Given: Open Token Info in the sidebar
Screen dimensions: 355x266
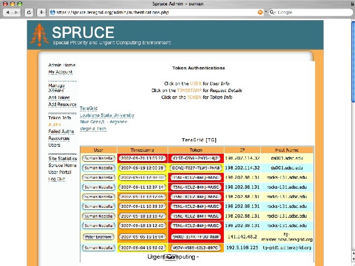Looking at the screenshot, I should (60, 118).
